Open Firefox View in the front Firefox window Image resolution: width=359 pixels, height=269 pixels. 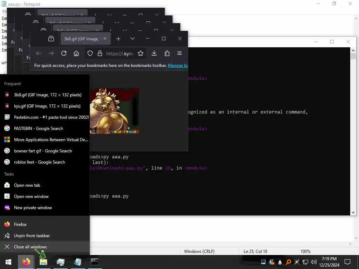tap(51, 39)
